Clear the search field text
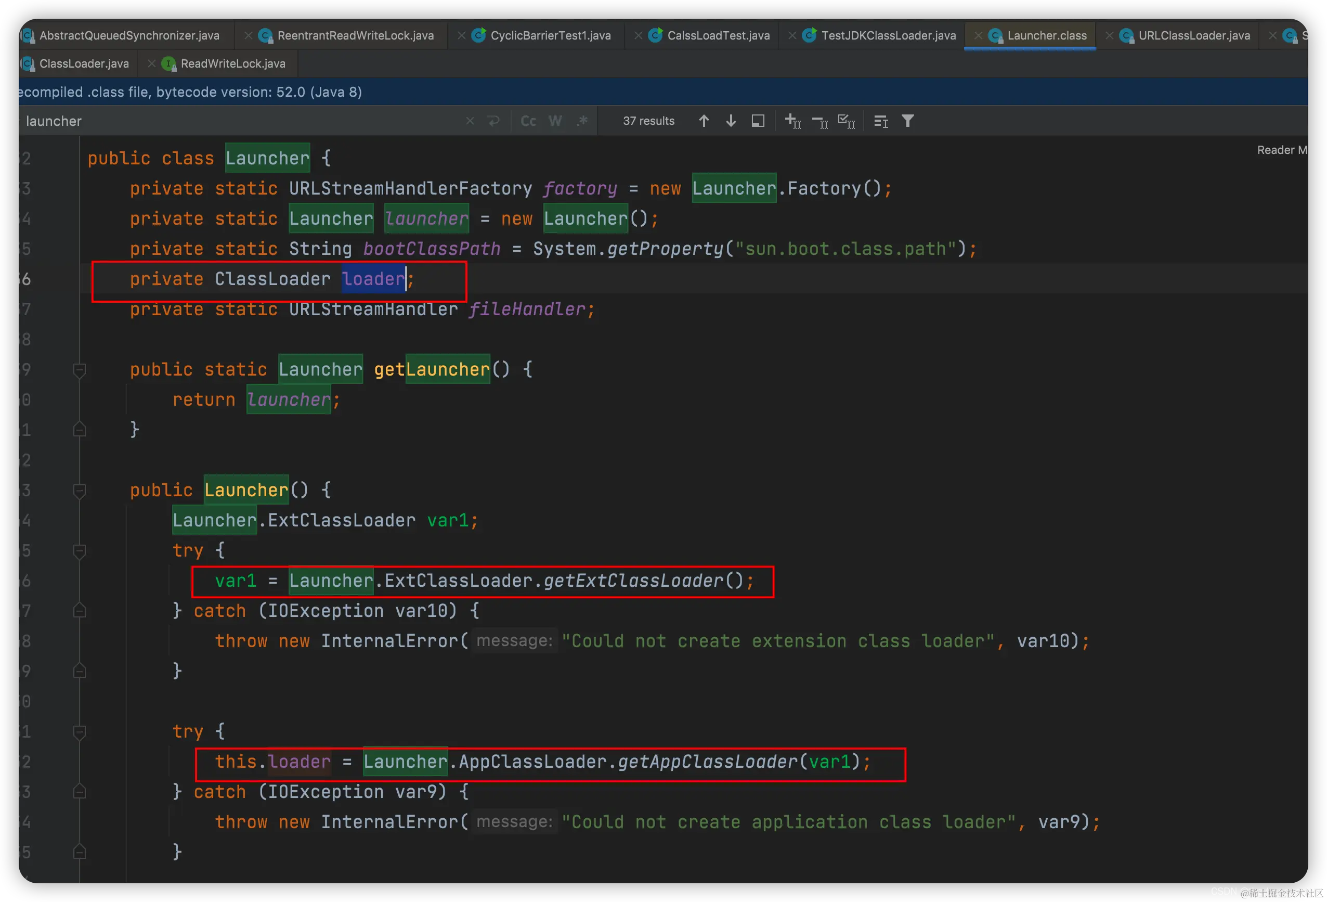Screen dimensions: 1327x902 pos(470,121)
